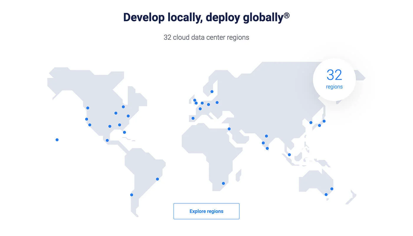Viewport: 413px width, 236px height.
Task: Select the Hawaii dot in the Pacific Ocean
Action: [57, 140]
